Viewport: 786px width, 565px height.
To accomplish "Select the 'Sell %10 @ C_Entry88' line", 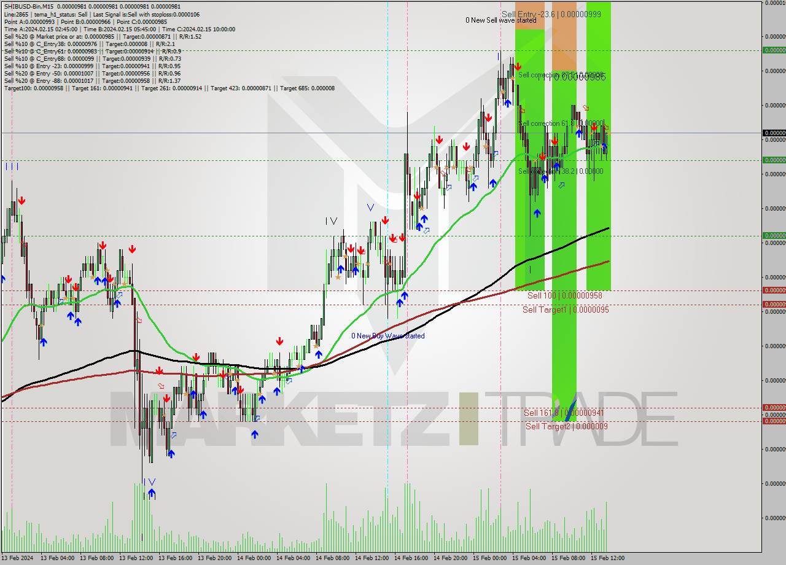I will [92, 58].
